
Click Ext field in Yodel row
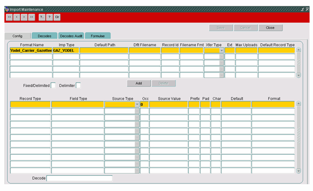click(x=229, y=50)
